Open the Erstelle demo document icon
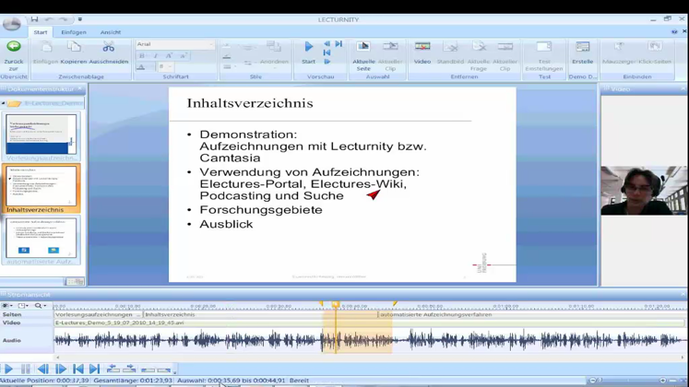This screenshot has width=689, height=387. pos(582,47)
